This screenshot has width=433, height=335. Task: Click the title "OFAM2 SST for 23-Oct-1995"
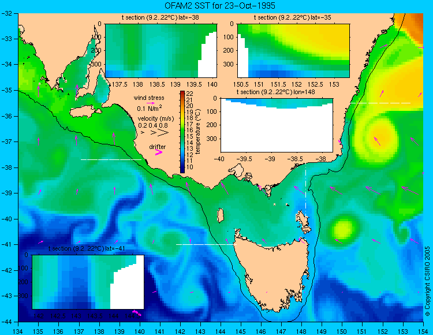pos(220,6)
